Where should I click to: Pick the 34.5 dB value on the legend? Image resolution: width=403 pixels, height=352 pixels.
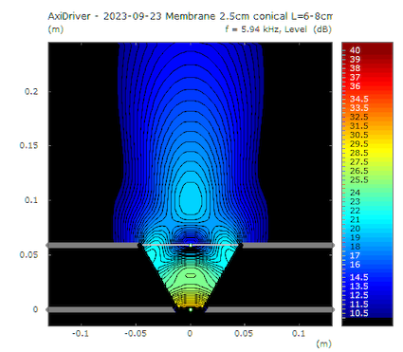pyautogui.click(x=359, y=99)
